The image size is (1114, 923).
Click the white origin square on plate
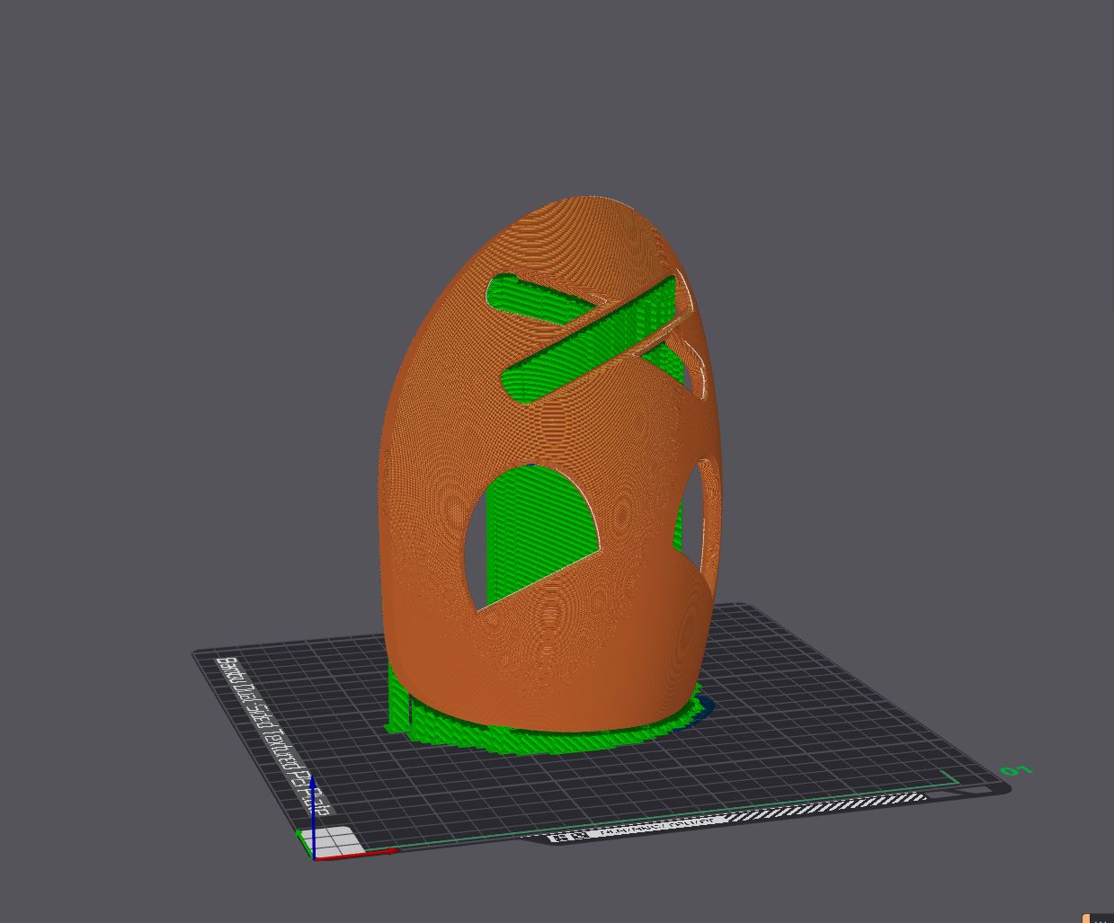[333, 841]
